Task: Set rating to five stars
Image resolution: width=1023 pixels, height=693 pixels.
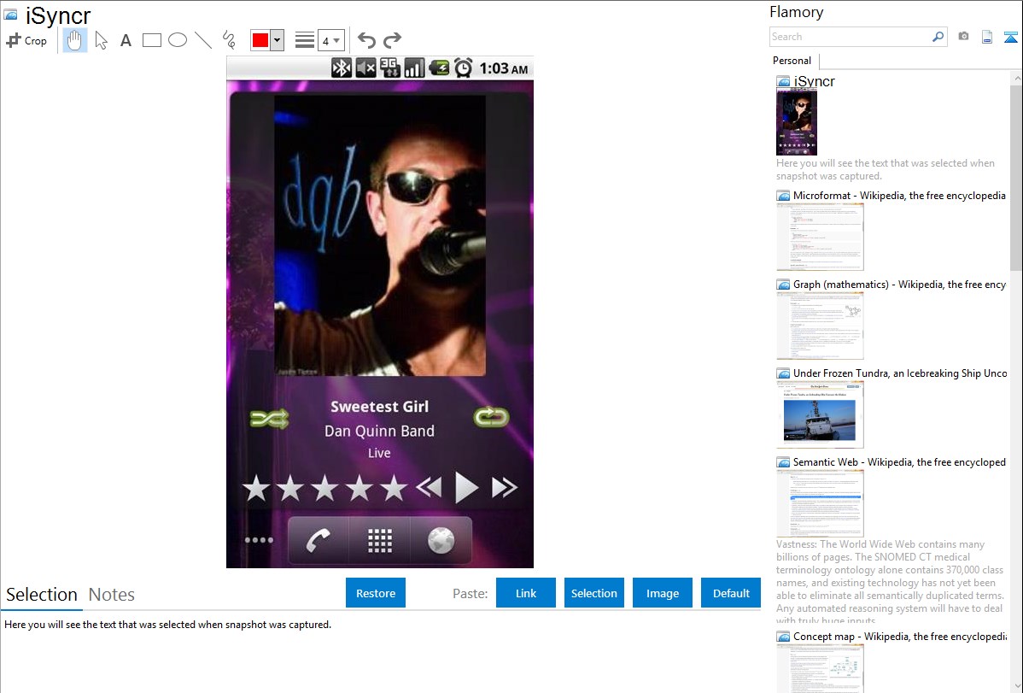Action: [x=394, y=489]
